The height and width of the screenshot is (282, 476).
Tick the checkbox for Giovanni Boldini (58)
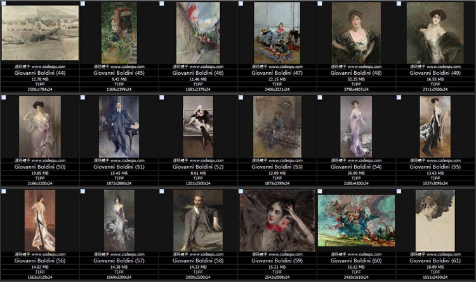161,191
